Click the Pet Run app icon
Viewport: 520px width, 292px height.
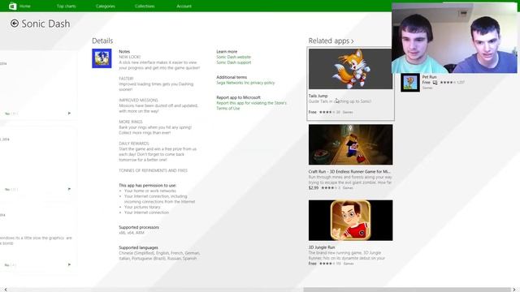(410, 83)
